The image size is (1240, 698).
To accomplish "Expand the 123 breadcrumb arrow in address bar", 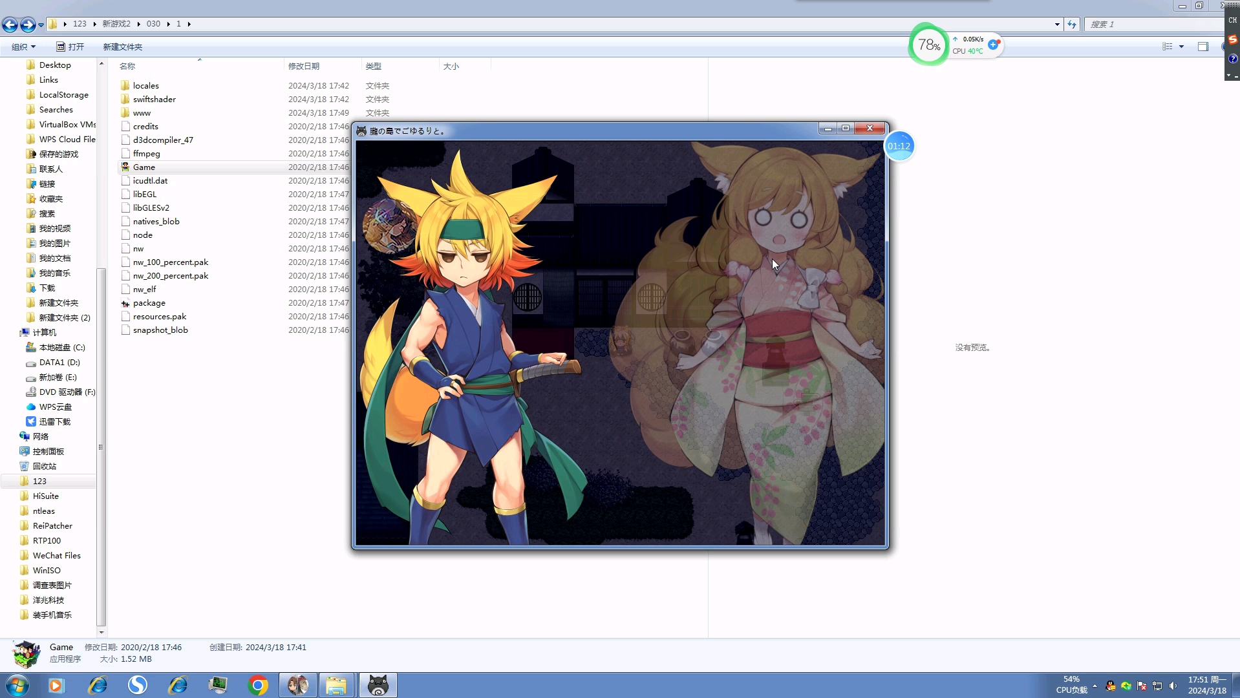I will pos(94,24).
